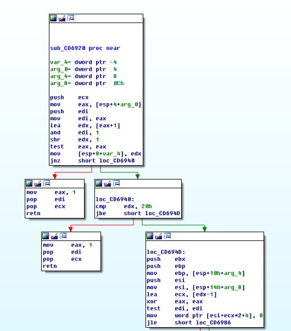The height and width of the screenshot is (331, 291).
Task: Click color icon on loc_CD6940 block
Action: pos(99,183)
